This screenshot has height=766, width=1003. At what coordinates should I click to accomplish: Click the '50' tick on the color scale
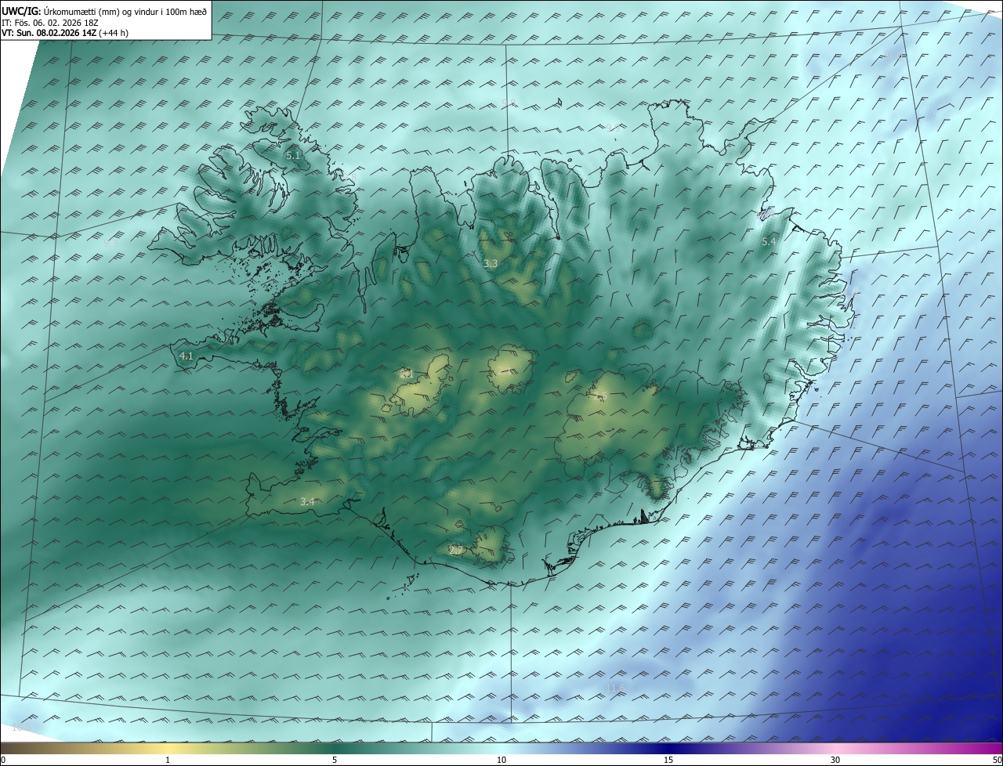click(x=997, y=760)
